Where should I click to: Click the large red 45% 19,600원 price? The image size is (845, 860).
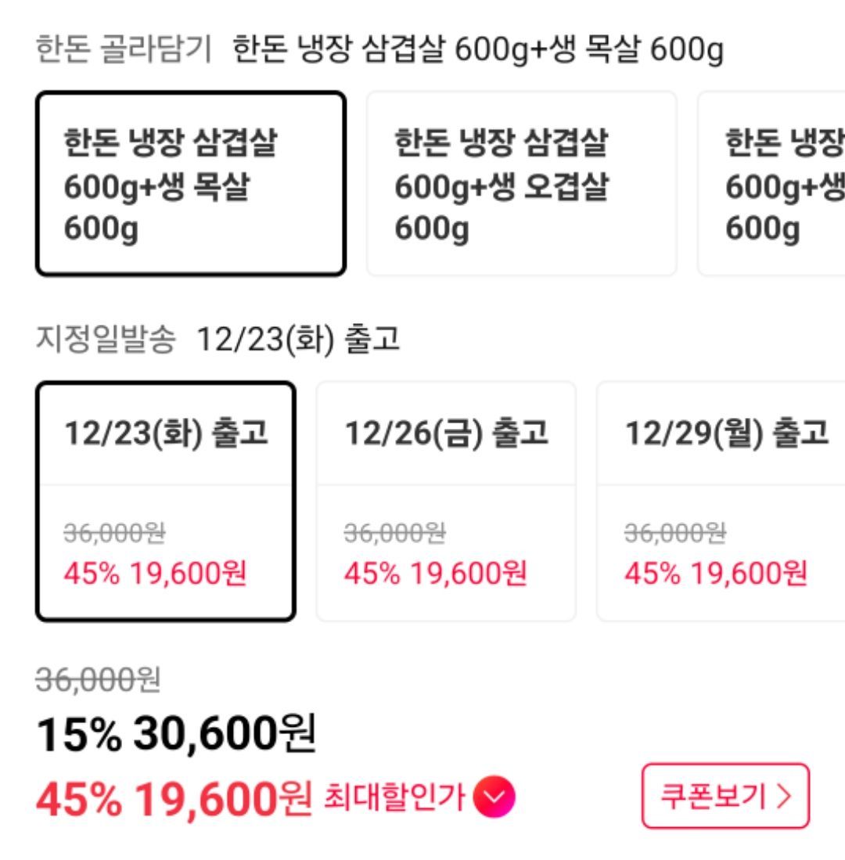(x=173, y=797)
